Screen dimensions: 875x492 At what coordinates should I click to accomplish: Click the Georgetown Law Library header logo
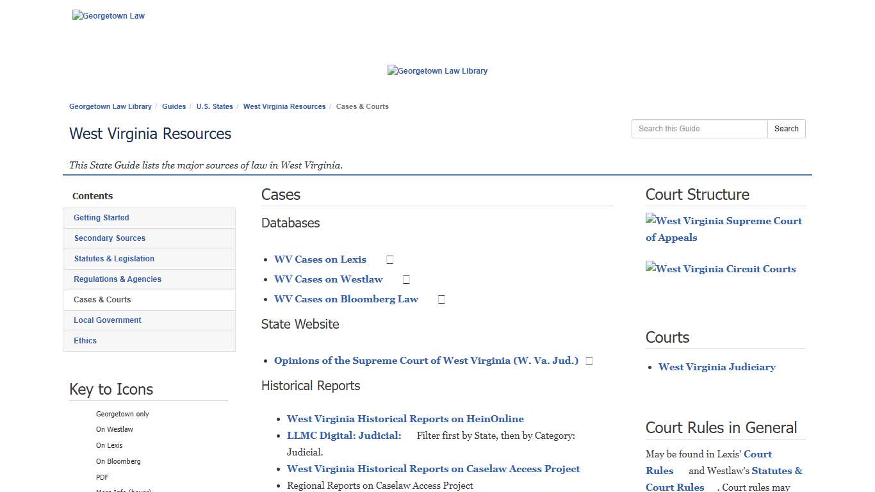[x=437, y=70]
